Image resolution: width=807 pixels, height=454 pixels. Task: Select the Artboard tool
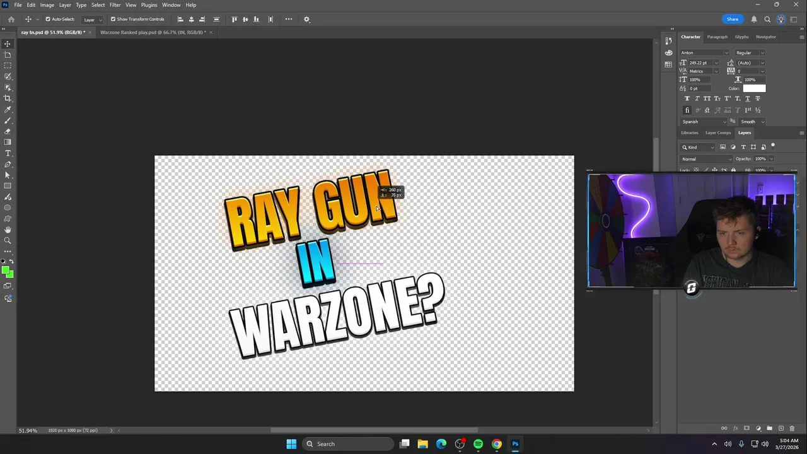coord(8,55)
